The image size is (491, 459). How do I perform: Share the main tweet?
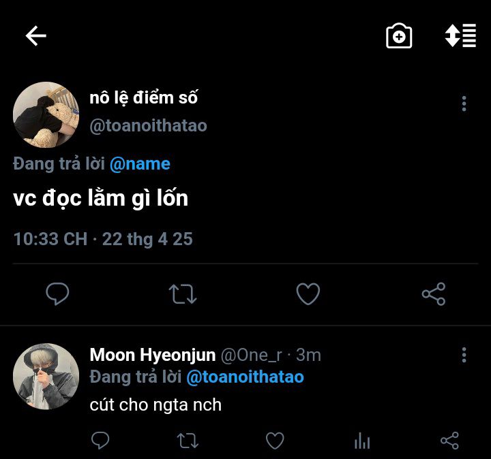434,294
